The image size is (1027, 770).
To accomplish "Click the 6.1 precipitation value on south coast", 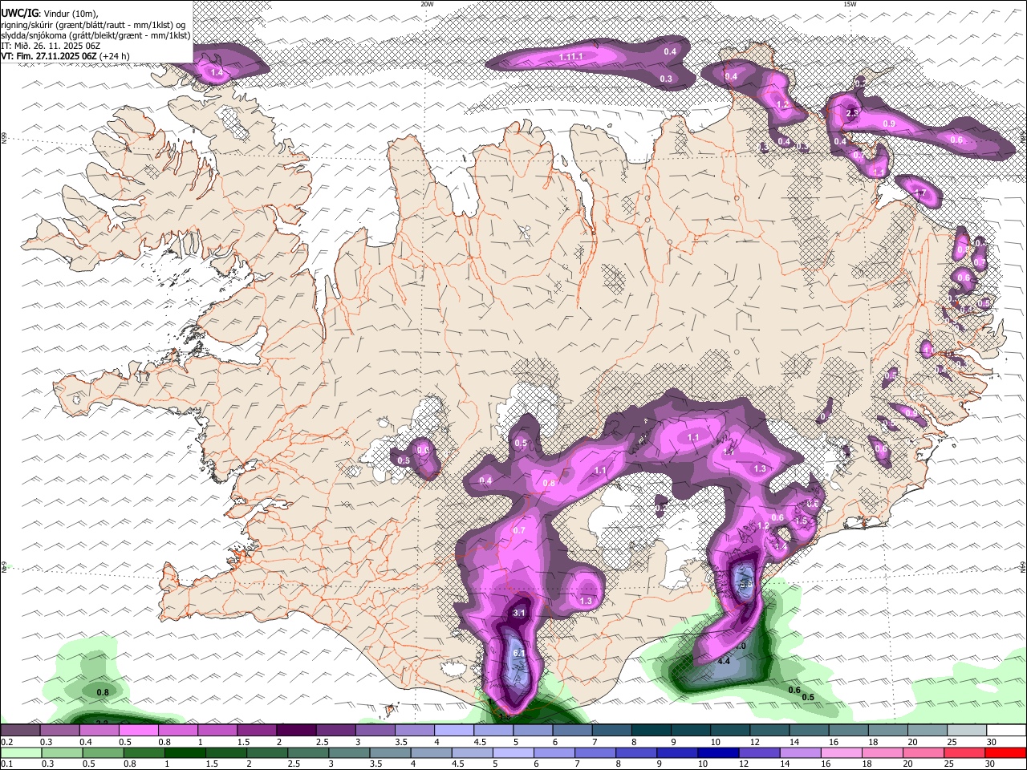I will [x=518, y=654].
